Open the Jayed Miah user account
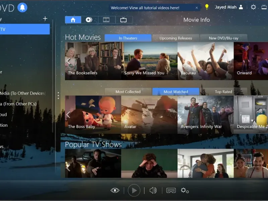This screenshot has width=268, height=201. (x=229, y=7)
